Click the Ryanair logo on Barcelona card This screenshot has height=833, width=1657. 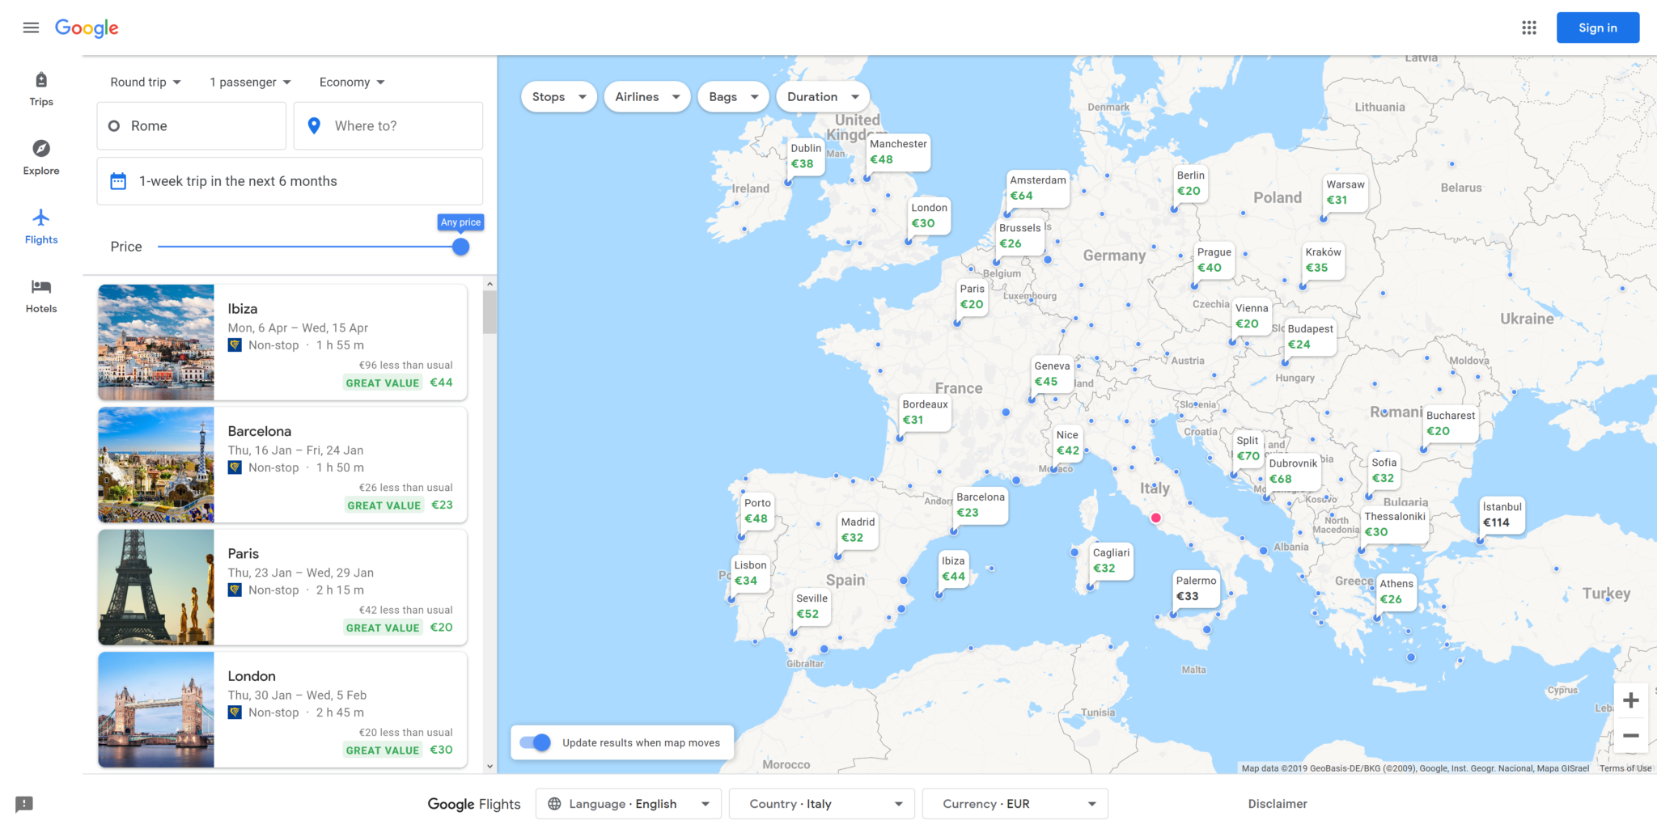pos(235,467)
